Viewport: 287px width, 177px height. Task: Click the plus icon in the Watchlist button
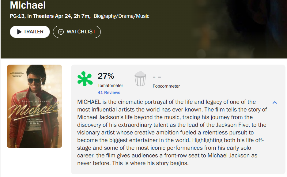(61, 32)
